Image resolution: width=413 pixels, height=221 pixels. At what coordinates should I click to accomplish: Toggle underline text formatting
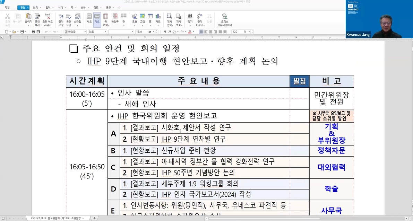(174, 32)
